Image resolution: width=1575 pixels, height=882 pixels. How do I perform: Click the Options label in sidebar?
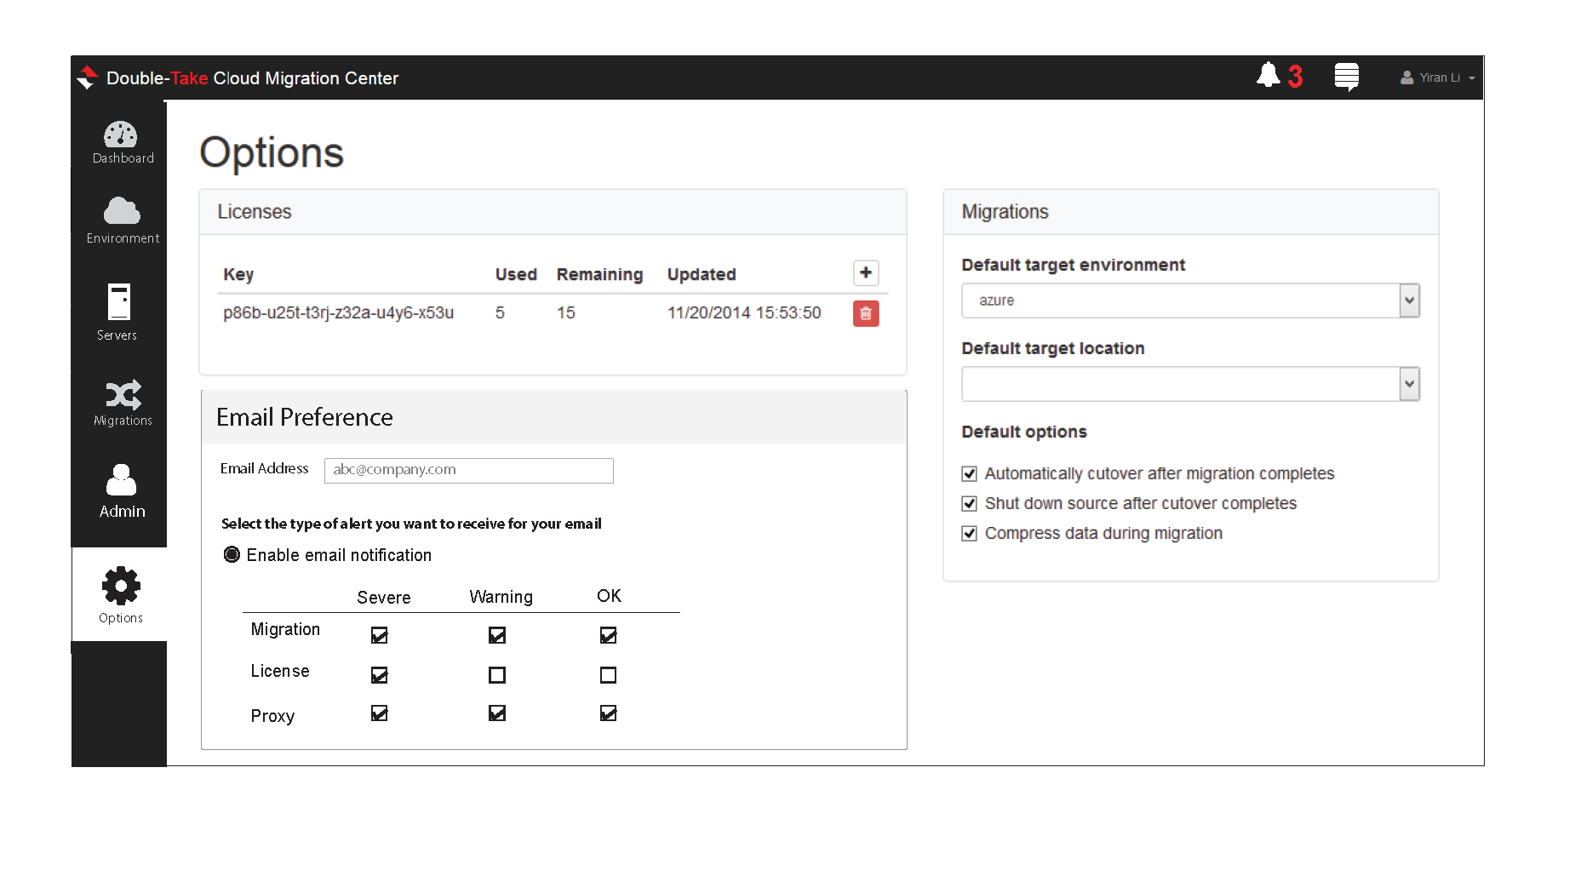pyautogui.click(x=121, y=618)
